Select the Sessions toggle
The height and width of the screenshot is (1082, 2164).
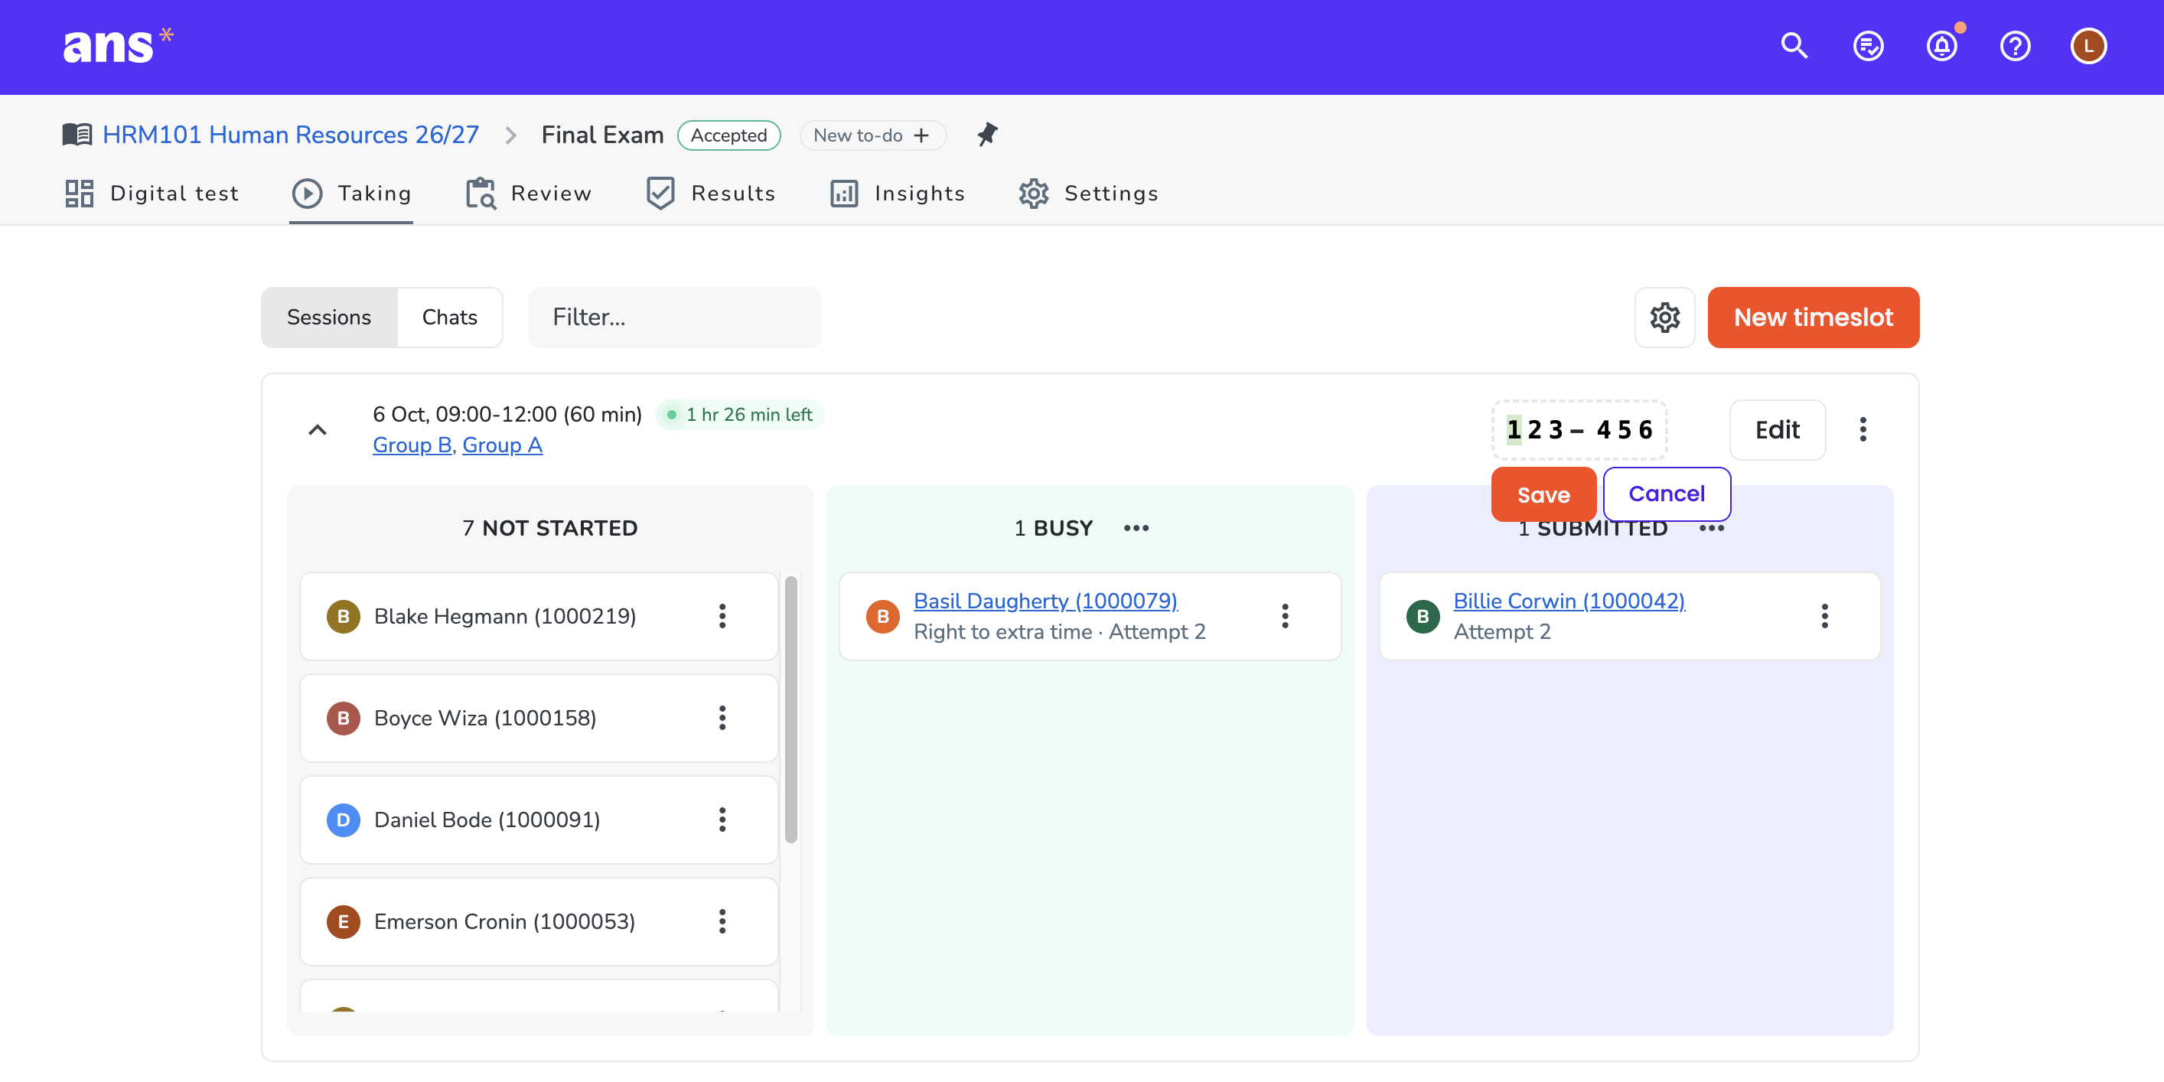coord(328,318)
